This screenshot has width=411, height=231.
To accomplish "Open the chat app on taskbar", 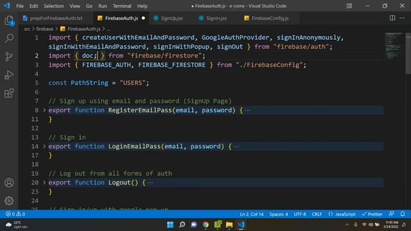I will point(194,225).
